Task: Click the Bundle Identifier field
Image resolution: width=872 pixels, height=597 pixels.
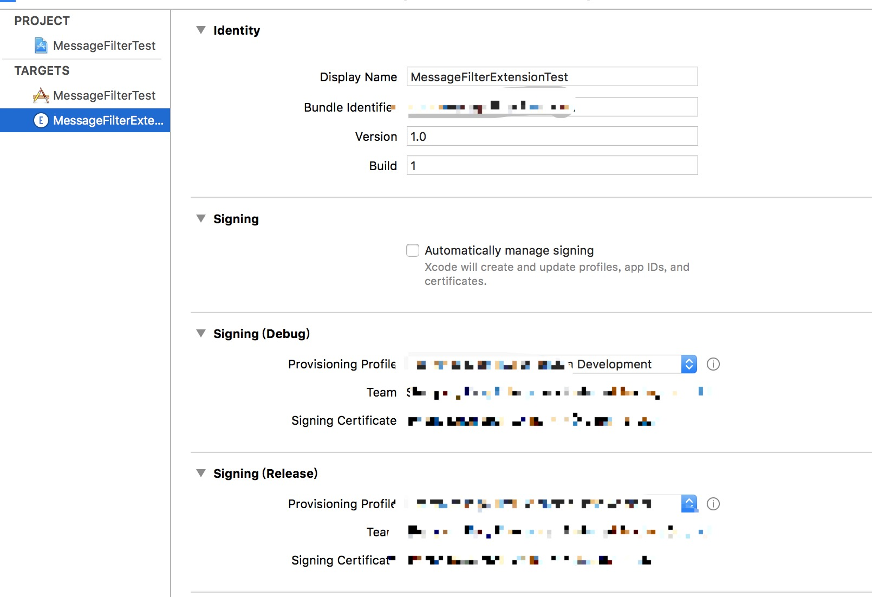Action: tap(552, 107)
